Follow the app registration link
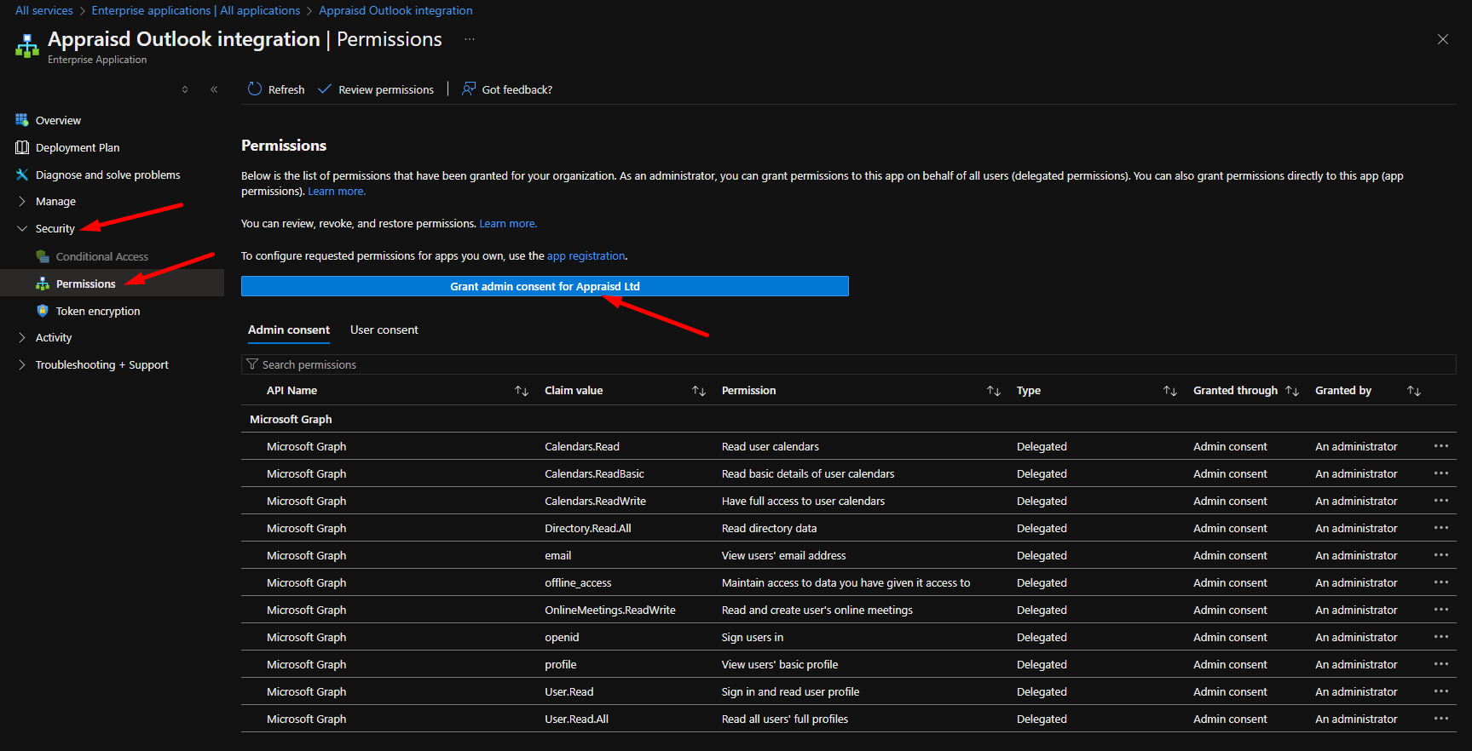Viewport: 1472px width, 751px height. [586, 255]
